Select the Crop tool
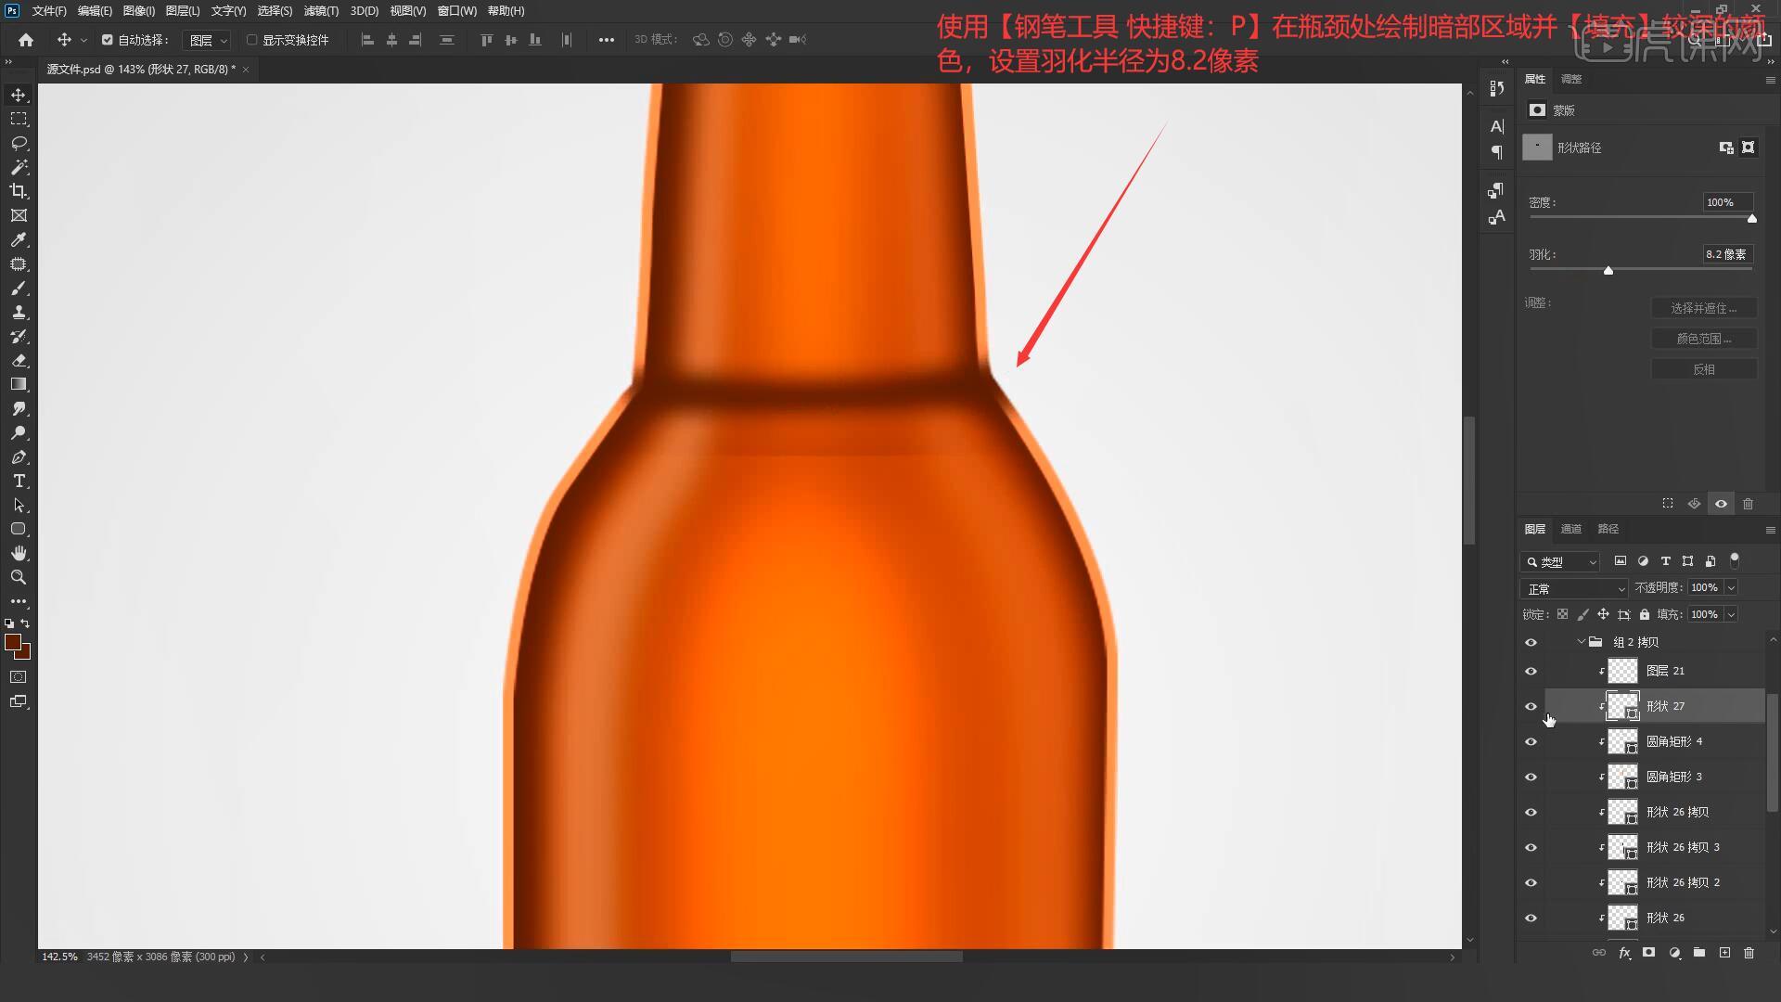 point(19,191)
